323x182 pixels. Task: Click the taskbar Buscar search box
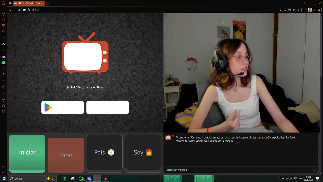tap(32, 178)
